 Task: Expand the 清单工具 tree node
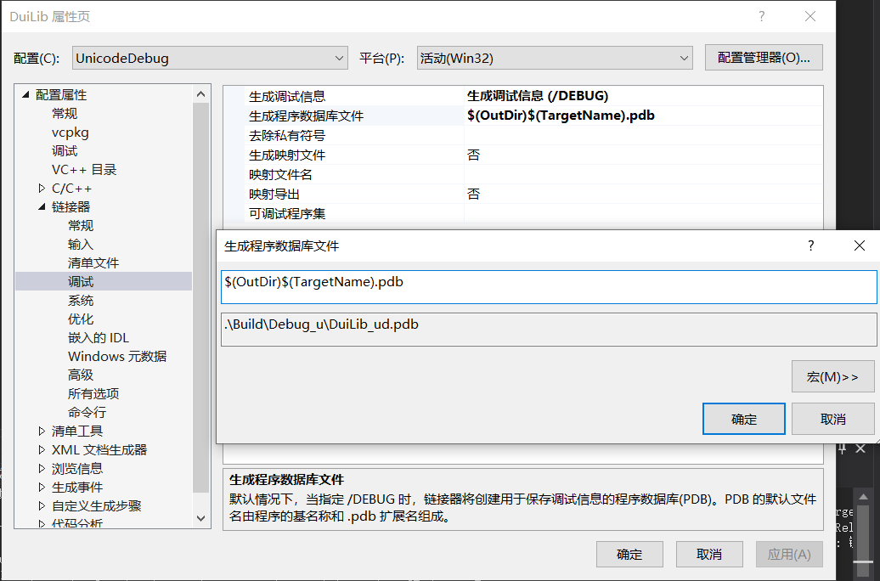coord(42,432)
